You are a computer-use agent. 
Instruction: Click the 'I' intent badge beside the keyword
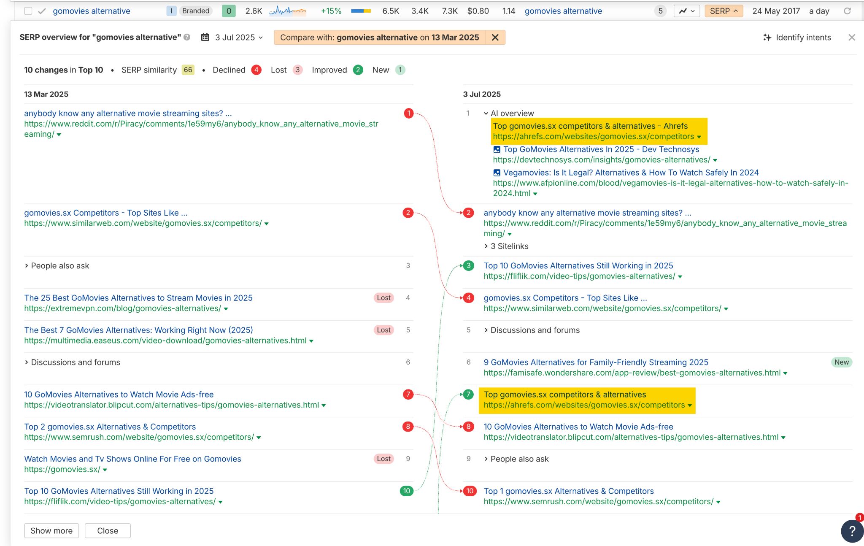(171, 11)
